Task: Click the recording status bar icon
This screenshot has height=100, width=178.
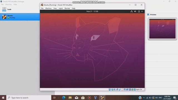Action: tap(127, 89)
